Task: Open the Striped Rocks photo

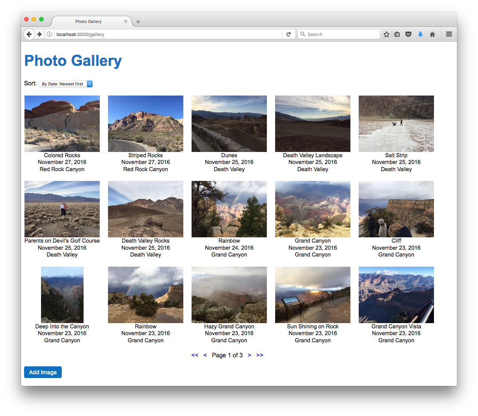Action: coord(146,124)
